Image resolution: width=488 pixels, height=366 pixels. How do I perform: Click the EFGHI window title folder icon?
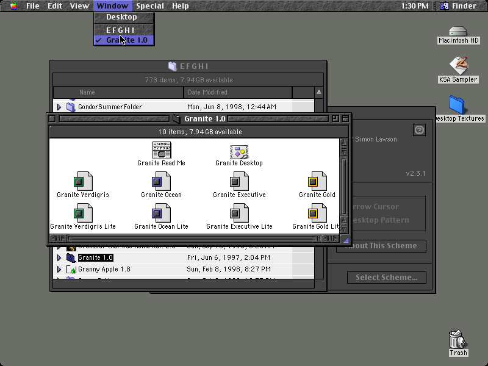pos(173,66)
